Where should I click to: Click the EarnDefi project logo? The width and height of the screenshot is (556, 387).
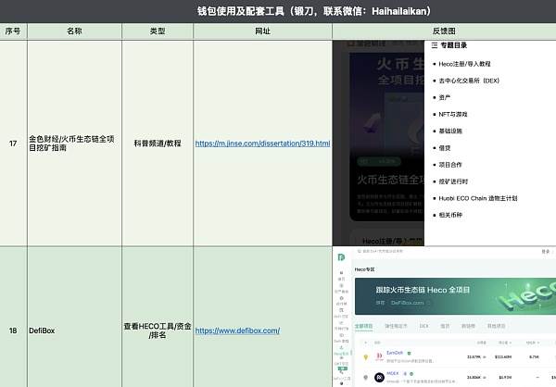(379, 356)
